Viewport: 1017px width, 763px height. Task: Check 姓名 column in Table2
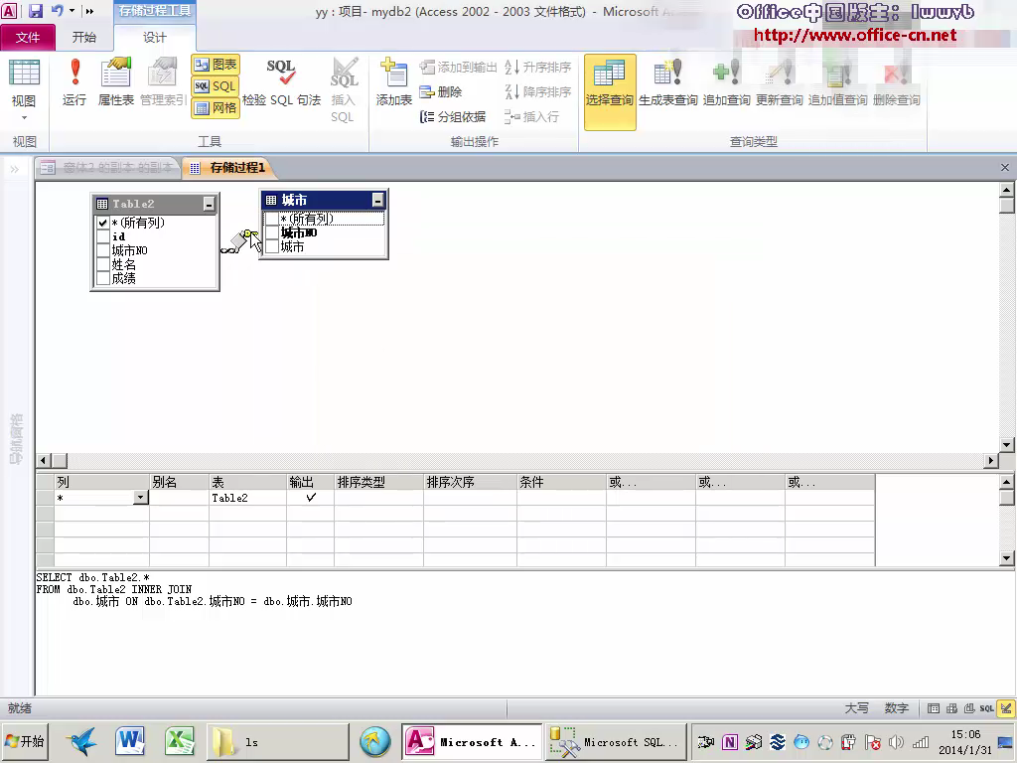[102, 264]
